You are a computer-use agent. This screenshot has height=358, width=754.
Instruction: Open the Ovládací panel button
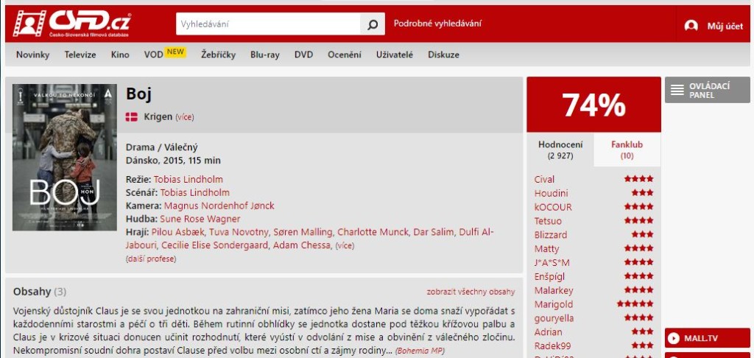pos(708,90)
